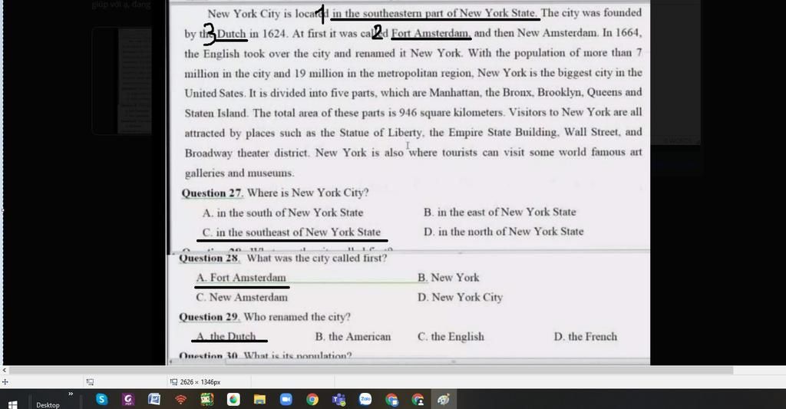Select answer B. in the east of New York State
The height and width of the screenshot is (409, 786).
coord(500,212)
